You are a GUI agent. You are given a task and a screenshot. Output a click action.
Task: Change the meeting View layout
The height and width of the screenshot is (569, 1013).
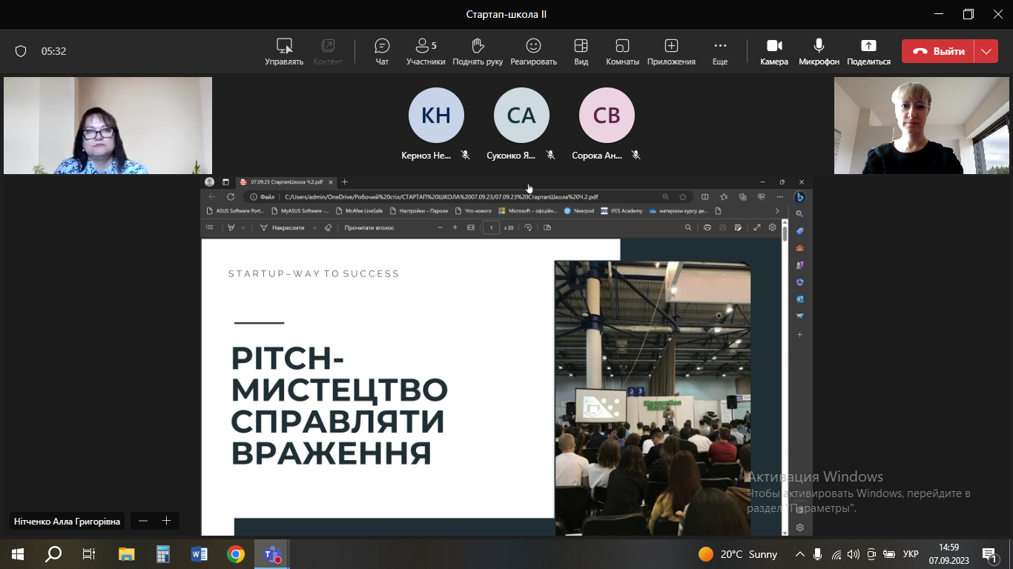pos(581,51)
